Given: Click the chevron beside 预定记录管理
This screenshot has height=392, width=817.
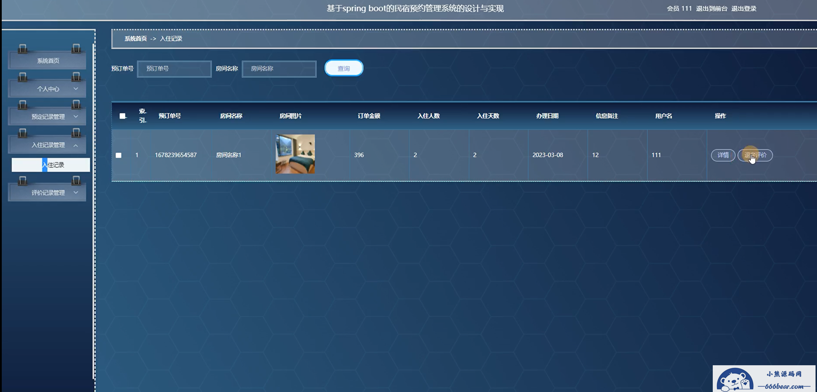Looking at the screenshot, I should (76, 117).
